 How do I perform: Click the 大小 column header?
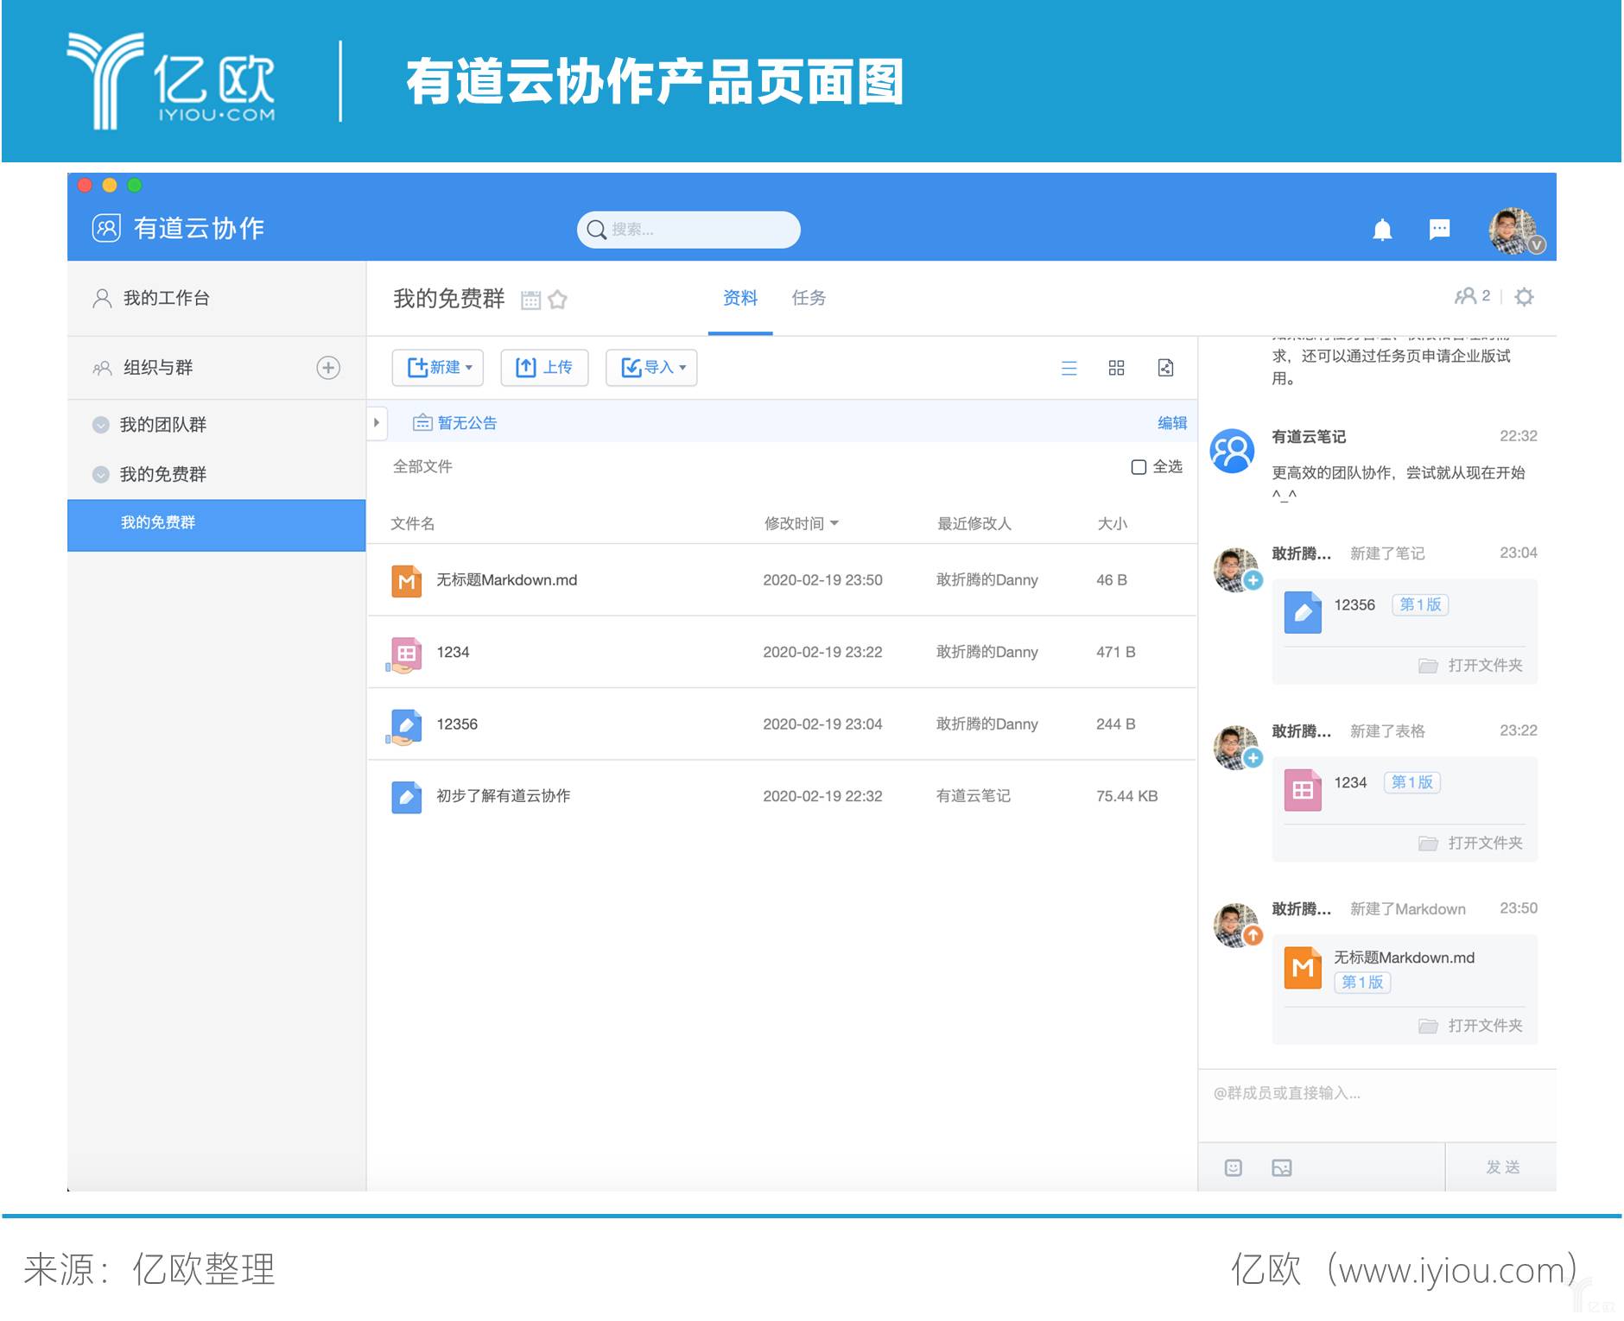pyautogui.click(x=1112, y=524)
